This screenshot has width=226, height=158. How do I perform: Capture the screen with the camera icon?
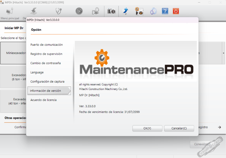click(111, 11)
